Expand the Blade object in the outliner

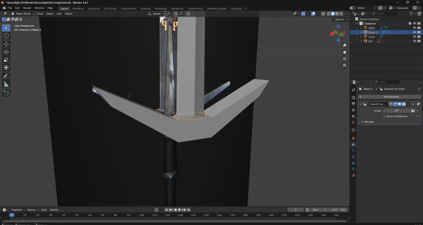click(x=361, y=28)
